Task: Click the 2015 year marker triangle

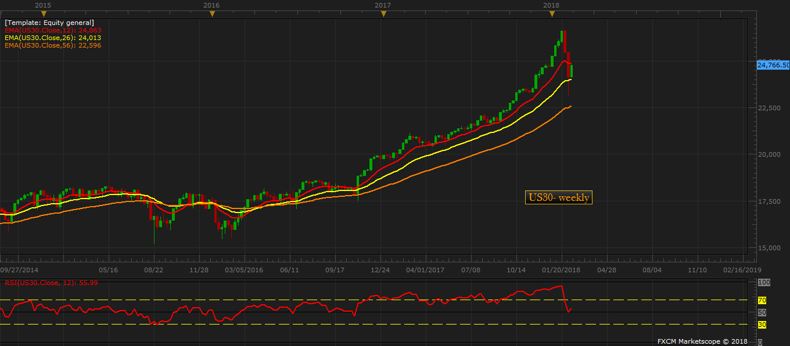Action: pyautogui.click(x=43, y=14)
